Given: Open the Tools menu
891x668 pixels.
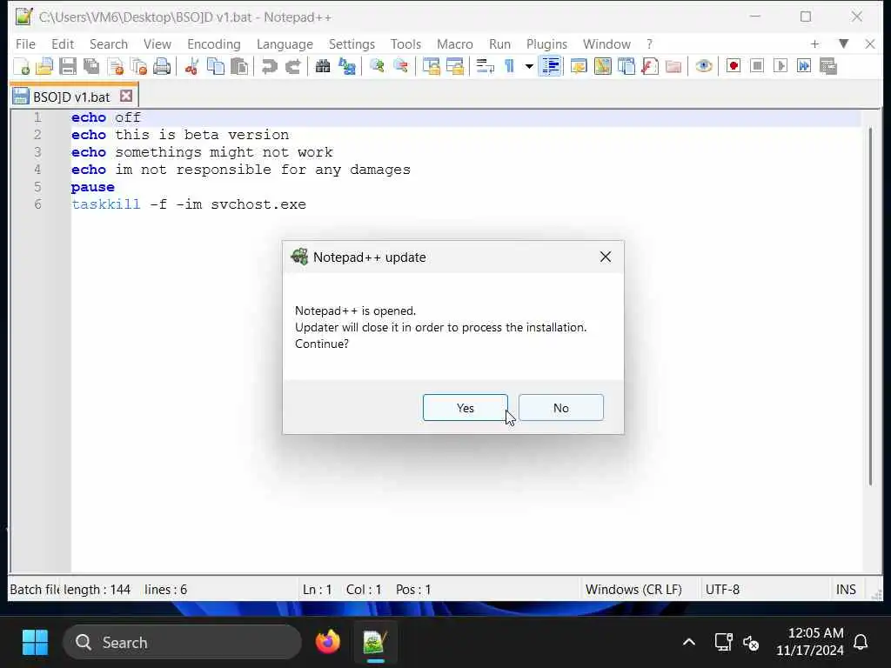Looking at the screenshot, I should (x=405, y=43).
